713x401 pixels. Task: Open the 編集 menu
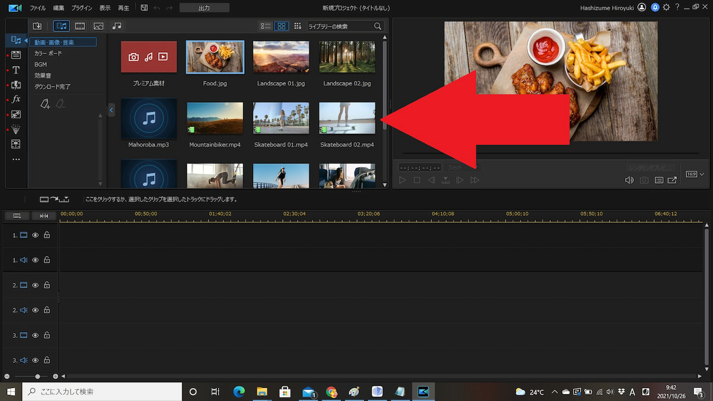coord(58,8)
